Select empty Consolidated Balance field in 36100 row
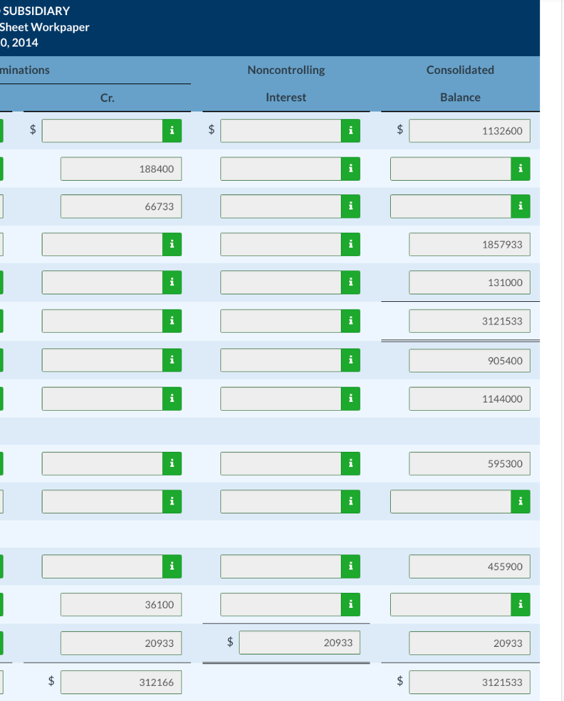Image resolution: width=564 pixels, height=701 pixels. click(x=450, y=604)
